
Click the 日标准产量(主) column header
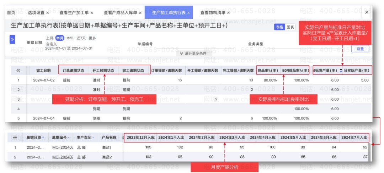click(x=326, y=71)
